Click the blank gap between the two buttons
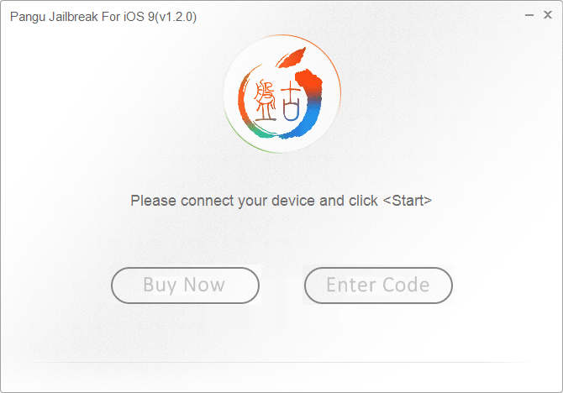Screen dimensions: 563x393 tap(281, 285)
